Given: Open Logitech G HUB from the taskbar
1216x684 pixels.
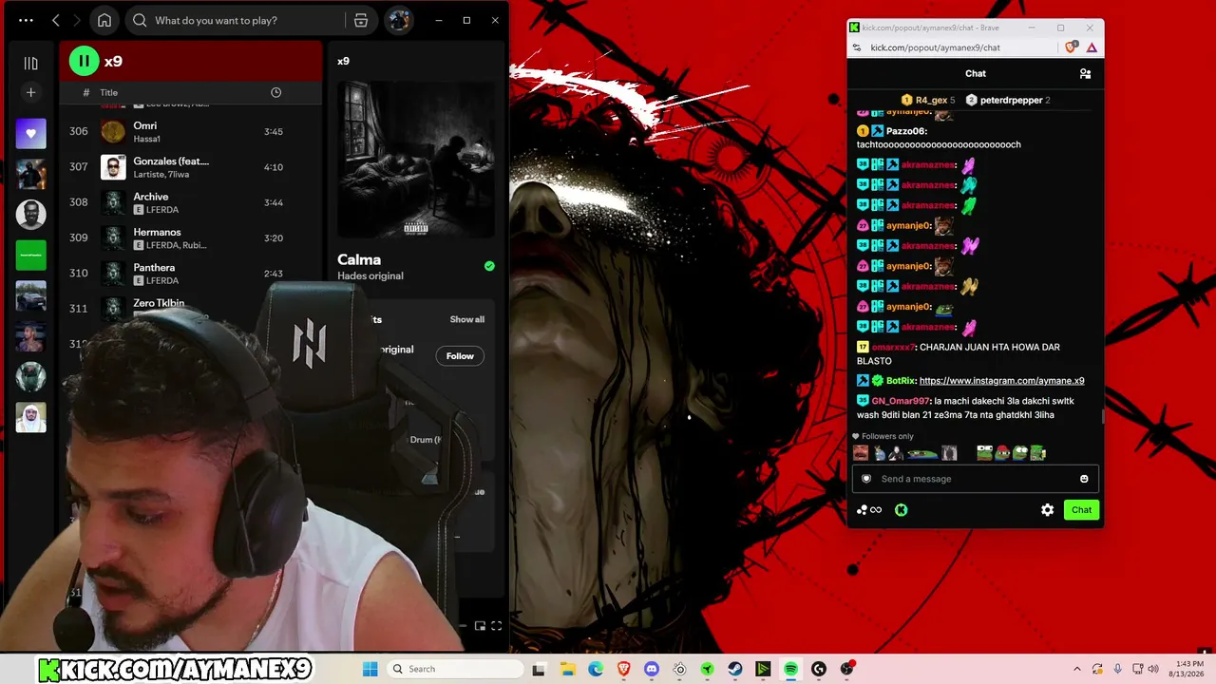Looking at the screenshot, I should pos(819,669).
